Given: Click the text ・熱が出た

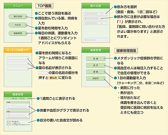Looking at the screenshot, I should tap(125, 93).
